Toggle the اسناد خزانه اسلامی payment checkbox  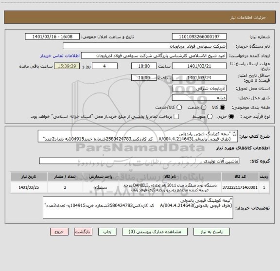pyautogui.click(x=176, y=117)
